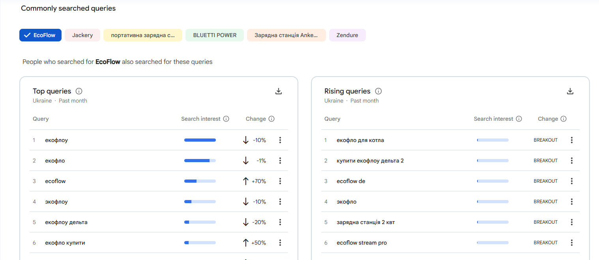Click the экофло rising query
The image size is (599, 260).
click(346, 202)
